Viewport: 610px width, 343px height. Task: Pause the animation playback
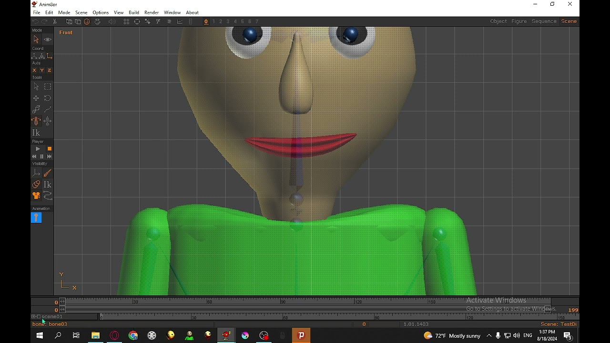[42, 156]
